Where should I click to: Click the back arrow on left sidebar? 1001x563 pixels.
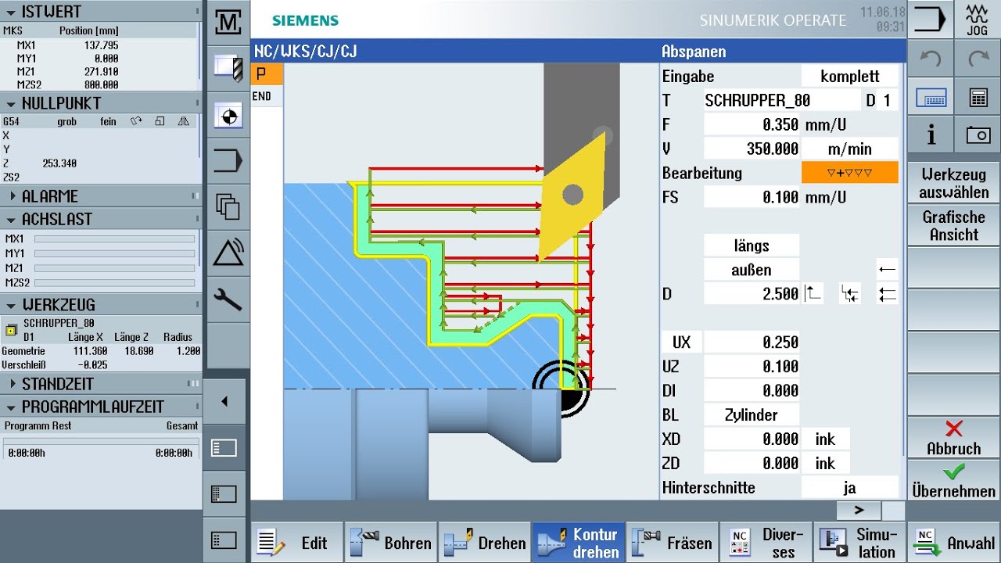[224, 402]
